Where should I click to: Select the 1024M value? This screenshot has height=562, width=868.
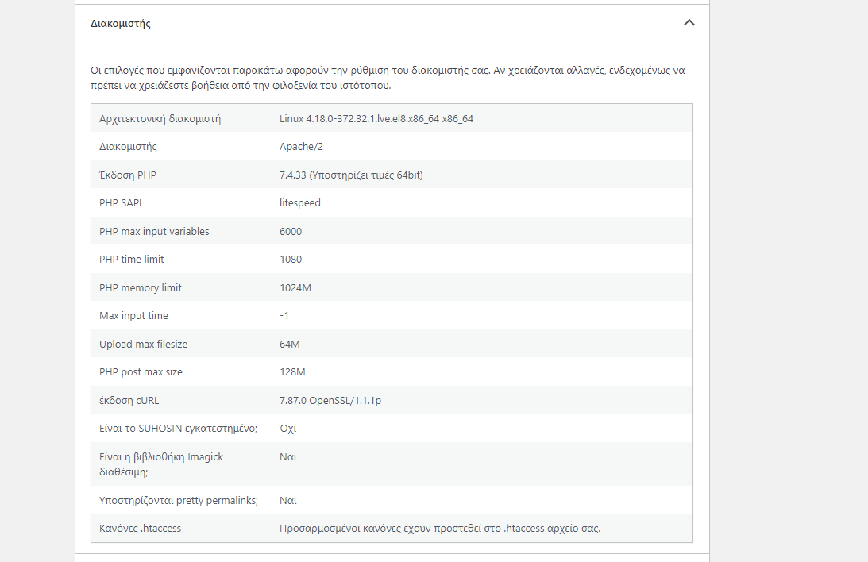pyautogui.click(x=295, y=287)
